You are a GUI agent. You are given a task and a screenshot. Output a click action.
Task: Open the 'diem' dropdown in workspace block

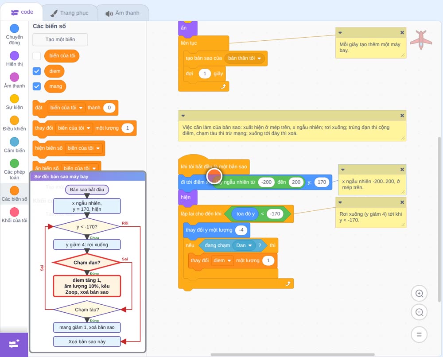(222, 260)
